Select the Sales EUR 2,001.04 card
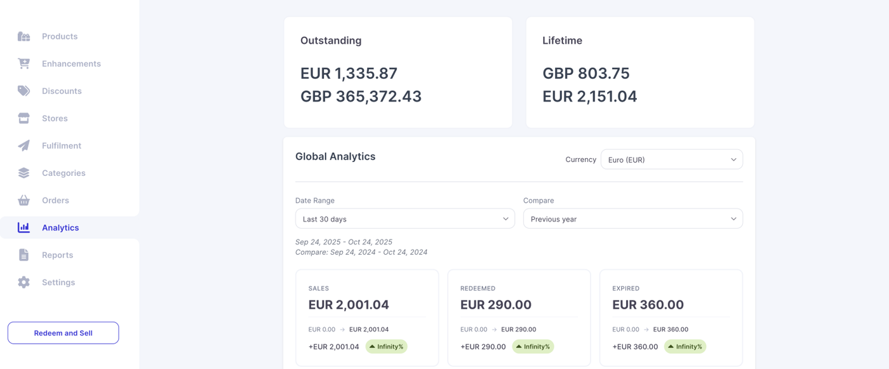The width and height of the screenshot is (889, 369). click(367, 318)
